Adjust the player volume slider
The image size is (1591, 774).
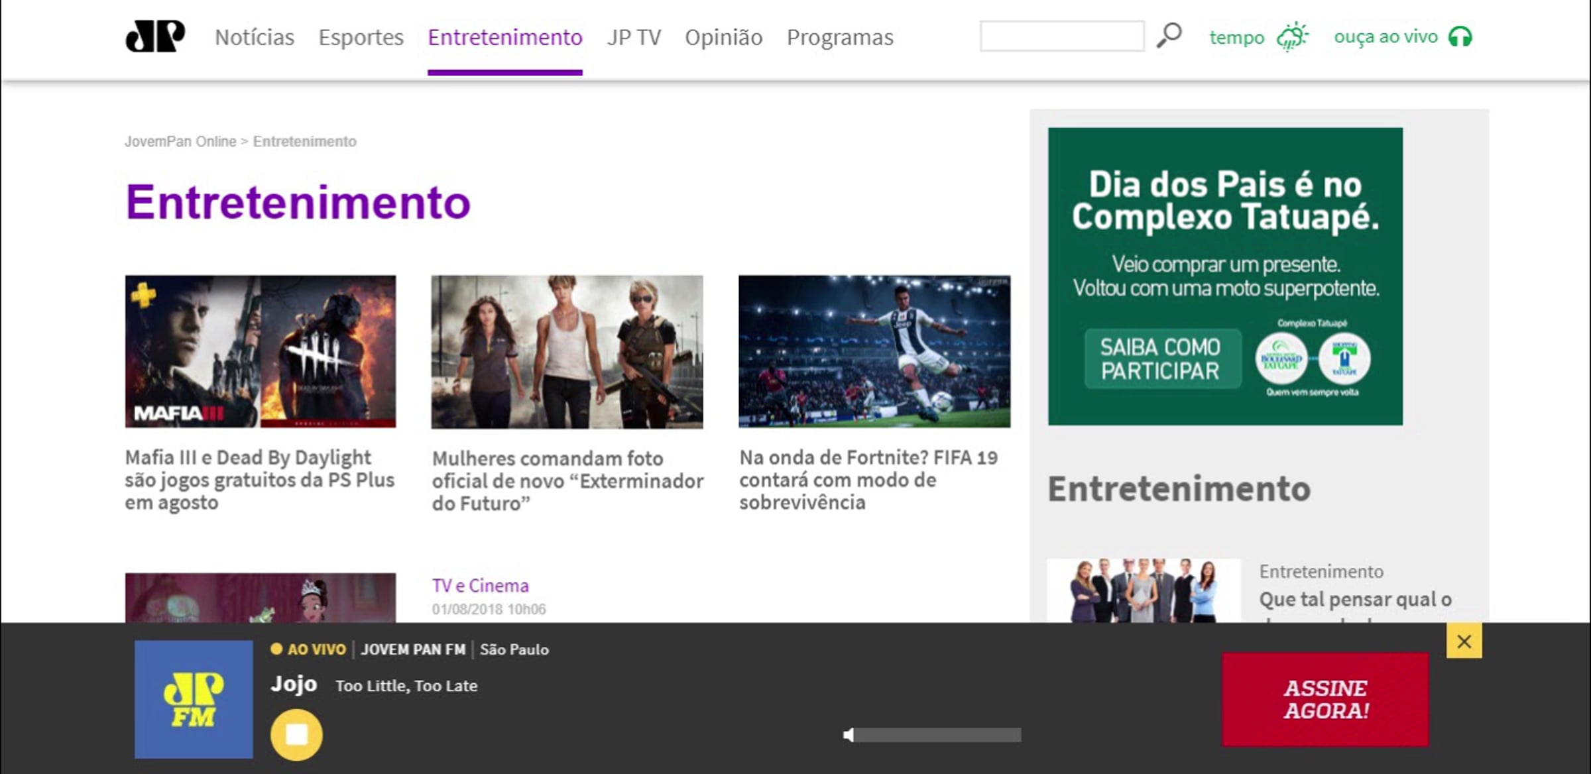[937, 735]
